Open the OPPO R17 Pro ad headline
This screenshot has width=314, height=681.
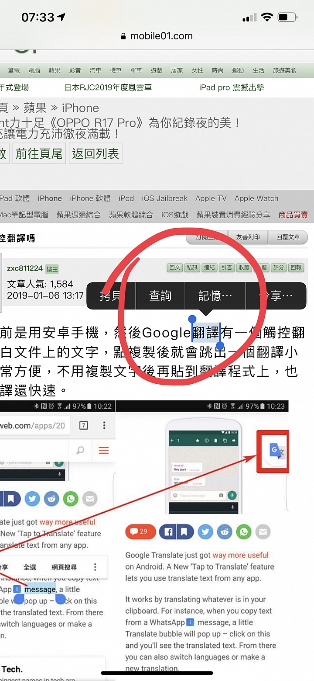pos(120,123)
